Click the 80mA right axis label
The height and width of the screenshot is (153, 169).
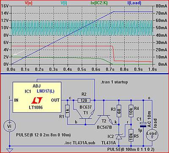click(161, 6)
